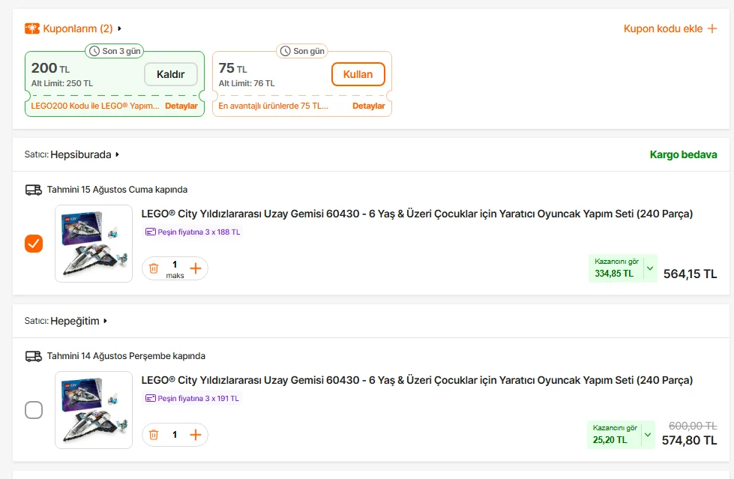Delete the Hepeğitim seller LEGO item
Screen dimensions: 734x479
[154, 435]
